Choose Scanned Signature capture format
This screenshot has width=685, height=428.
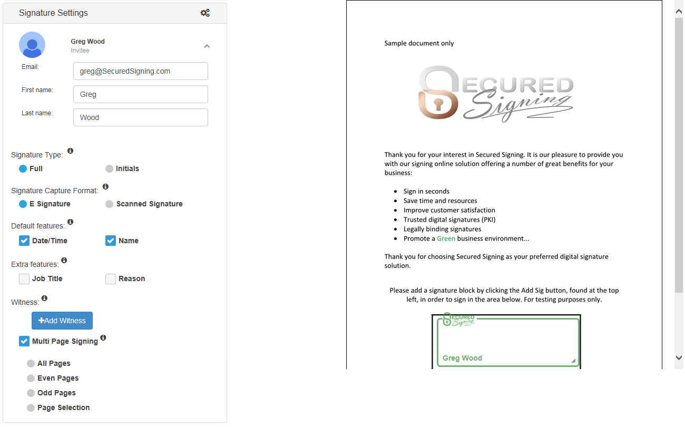pos(109,204)
